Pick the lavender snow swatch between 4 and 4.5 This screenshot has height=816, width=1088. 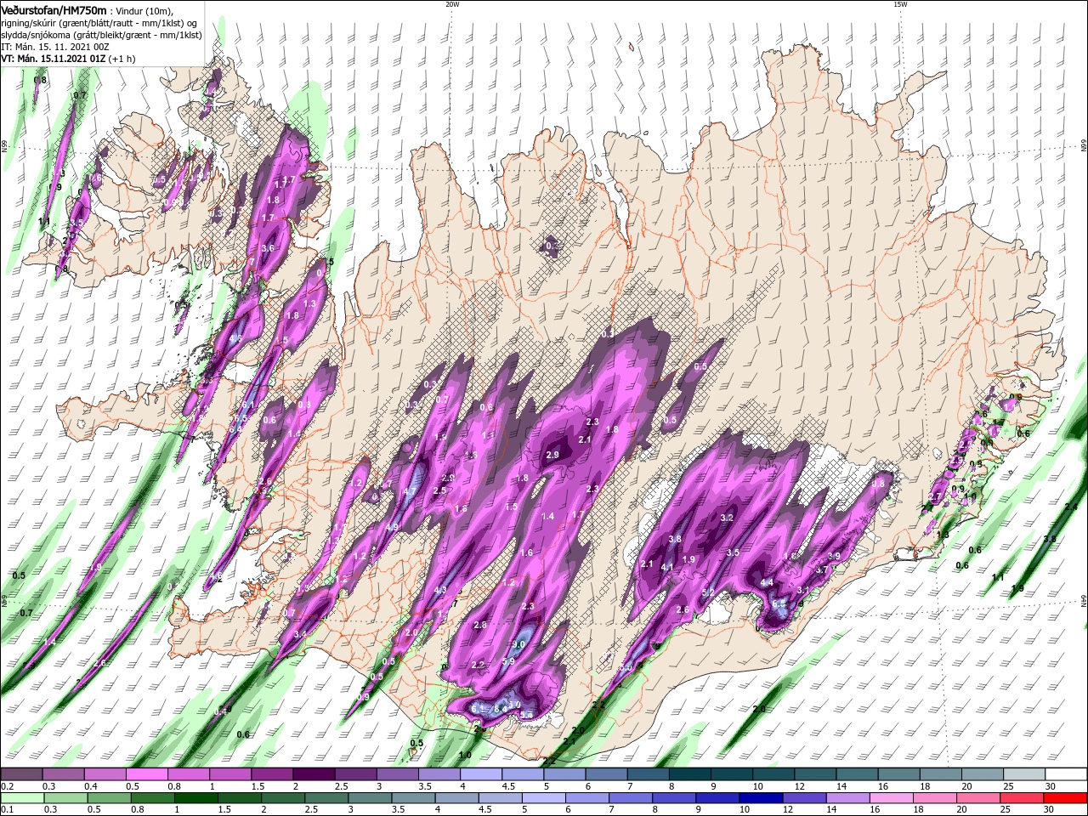(481, 774)
